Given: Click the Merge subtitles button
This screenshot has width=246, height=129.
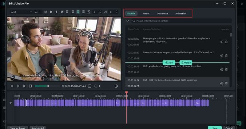Looking at the screenshot, I should pyautogui.click(x=186, y=62).
